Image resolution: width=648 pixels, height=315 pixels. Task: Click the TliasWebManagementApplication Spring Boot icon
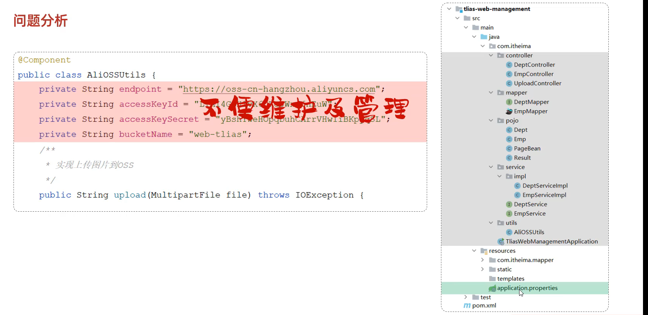(501, 242)
